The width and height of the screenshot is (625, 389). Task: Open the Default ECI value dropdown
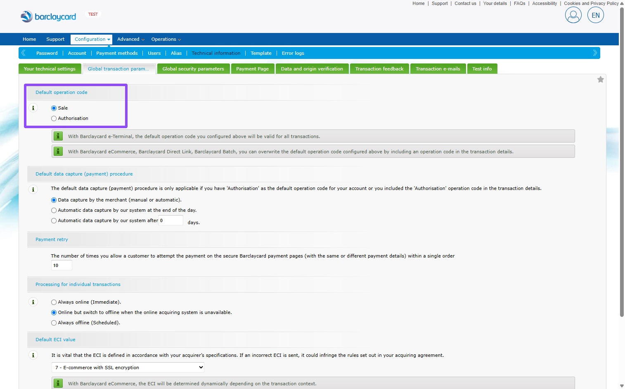pyautogui.click(x=128, y=368)
